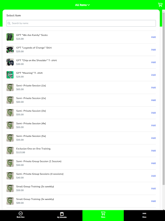The width and height of the screenshot is (165, 221).
Task: Open the We Are Family Socks thumbnail
Action: [10, 37]
